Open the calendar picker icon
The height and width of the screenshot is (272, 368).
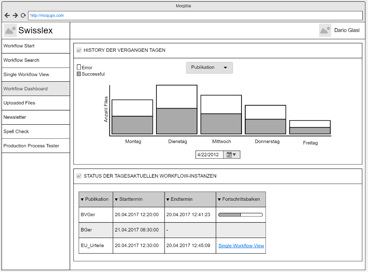pyautogui.click(x=229, y=155)
